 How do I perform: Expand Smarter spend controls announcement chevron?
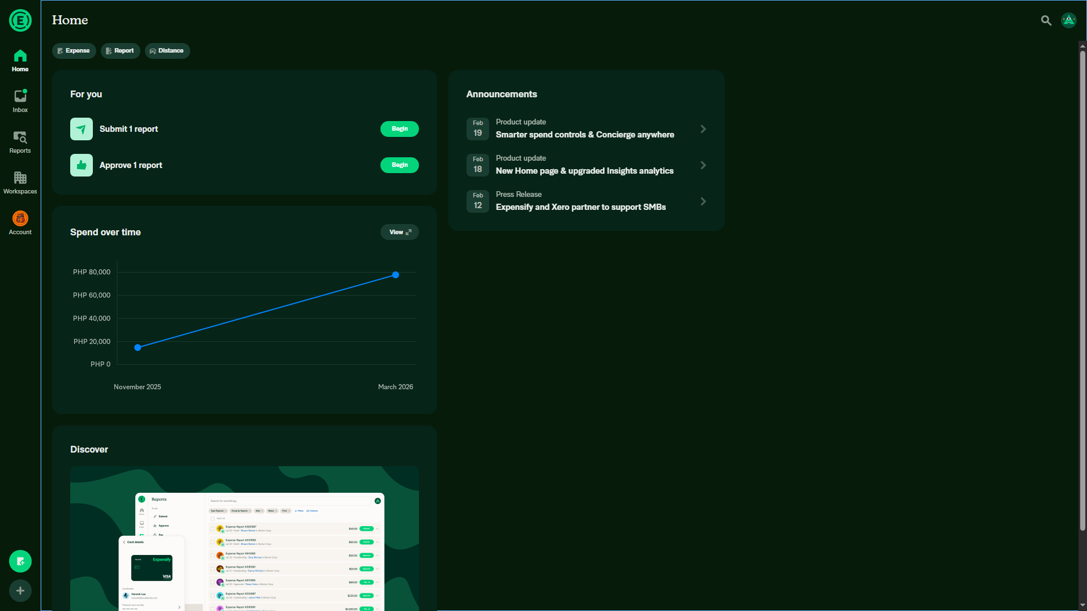703,129
